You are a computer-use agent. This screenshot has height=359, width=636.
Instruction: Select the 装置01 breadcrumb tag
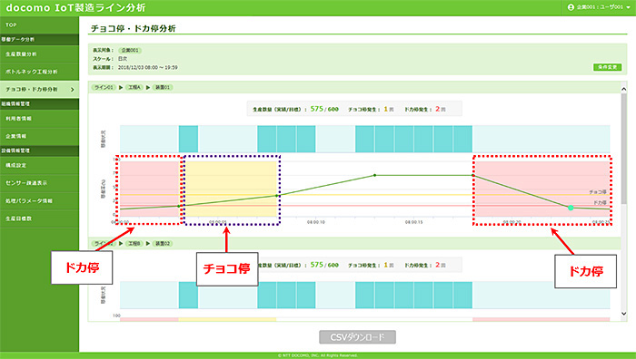[163, 87]
